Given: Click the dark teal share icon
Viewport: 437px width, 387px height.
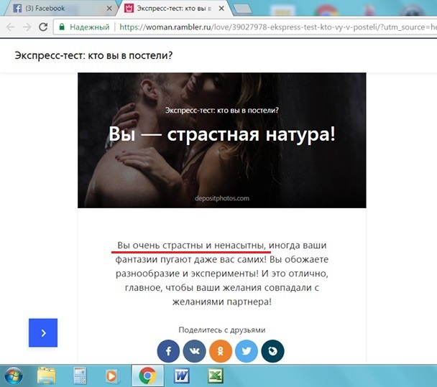Looking at the screenshot, I should pyautogui.click(x=274, y=350).
